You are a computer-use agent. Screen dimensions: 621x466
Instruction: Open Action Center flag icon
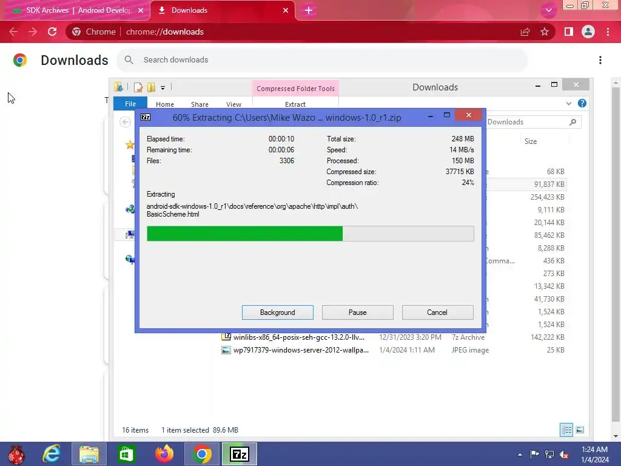coord(534,454)
